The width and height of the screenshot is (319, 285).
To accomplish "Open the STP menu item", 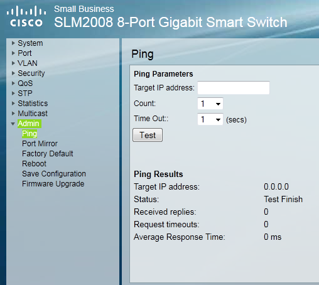I will (25, 94).
